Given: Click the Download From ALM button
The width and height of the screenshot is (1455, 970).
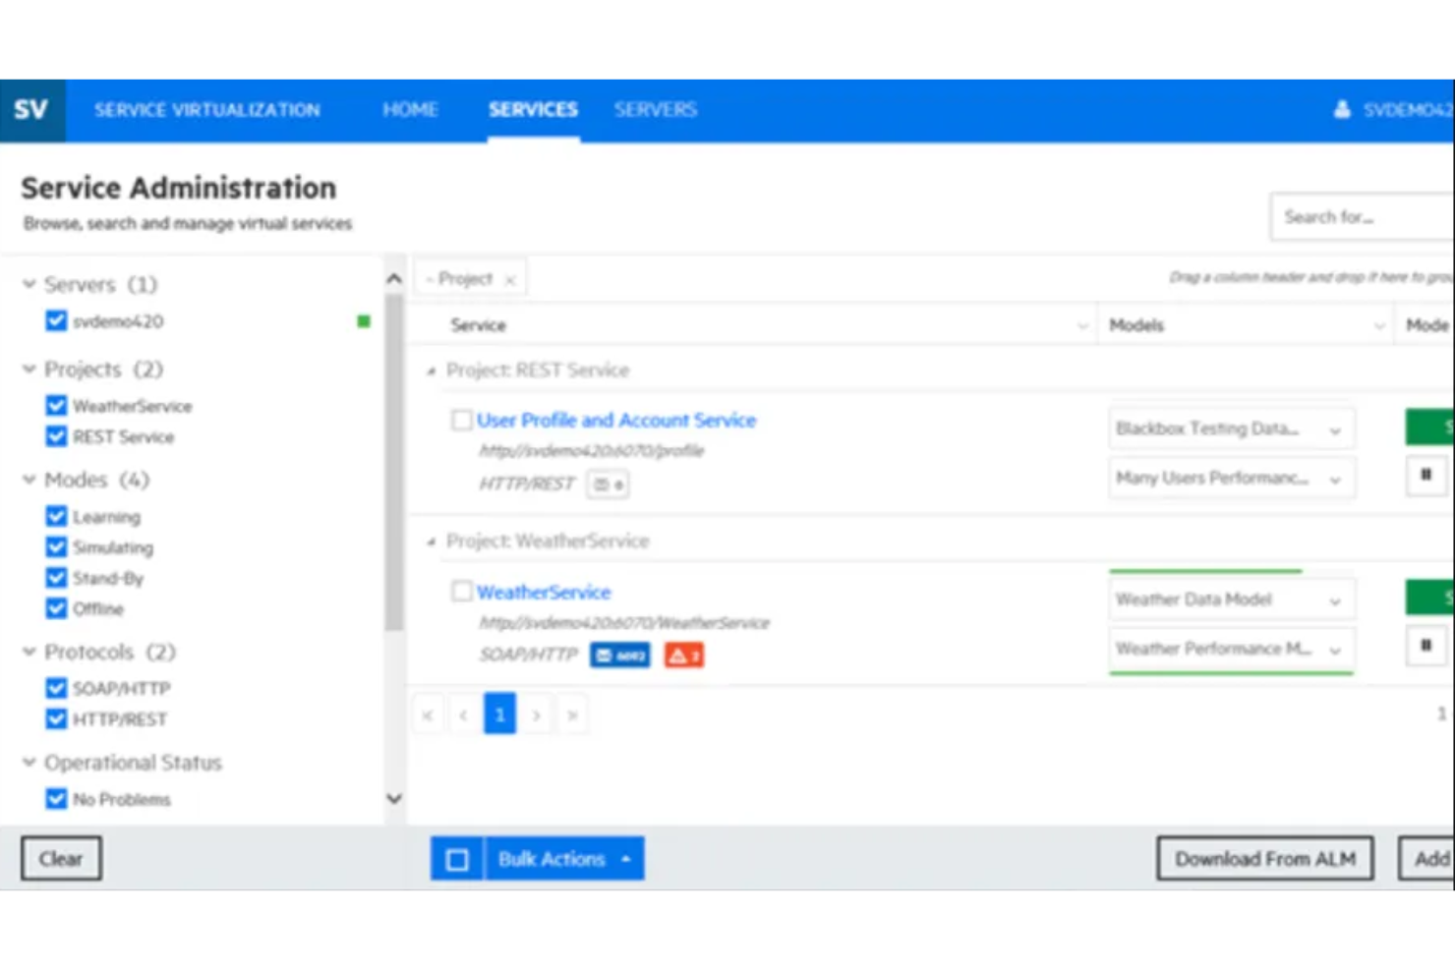Looking at the screenshot, I should [x=1264, y=858].
